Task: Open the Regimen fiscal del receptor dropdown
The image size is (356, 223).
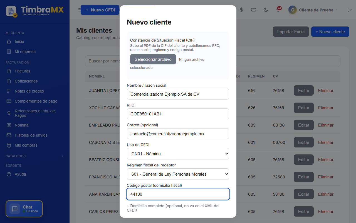Action: coord(178,174)
